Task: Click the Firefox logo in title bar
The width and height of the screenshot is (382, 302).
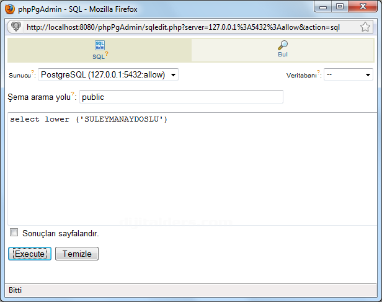Action: click(10, 9)
